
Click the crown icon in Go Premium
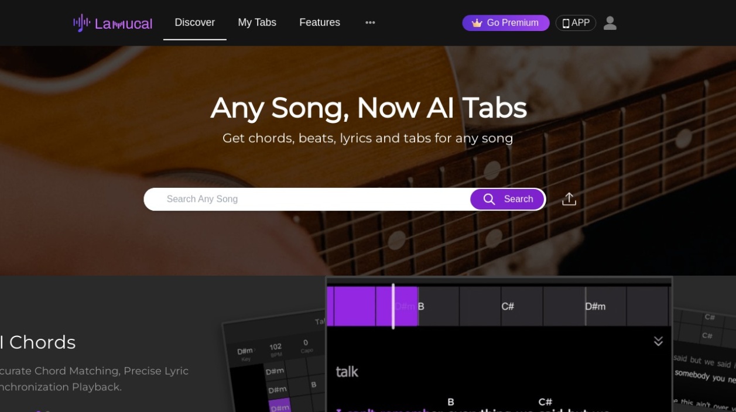[477, 23]
